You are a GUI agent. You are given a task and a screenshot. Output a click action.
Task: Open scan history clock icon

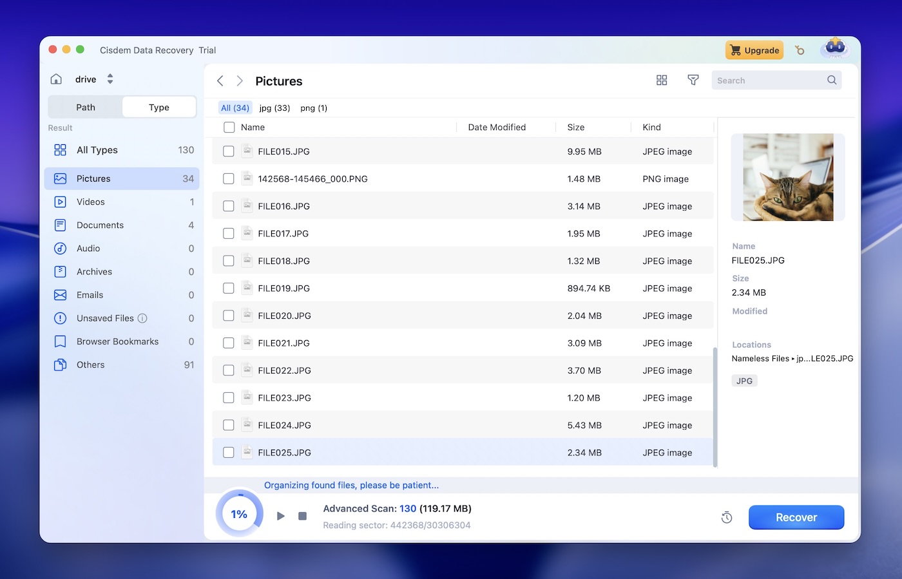pyautogui.click(x=727, y=517)
